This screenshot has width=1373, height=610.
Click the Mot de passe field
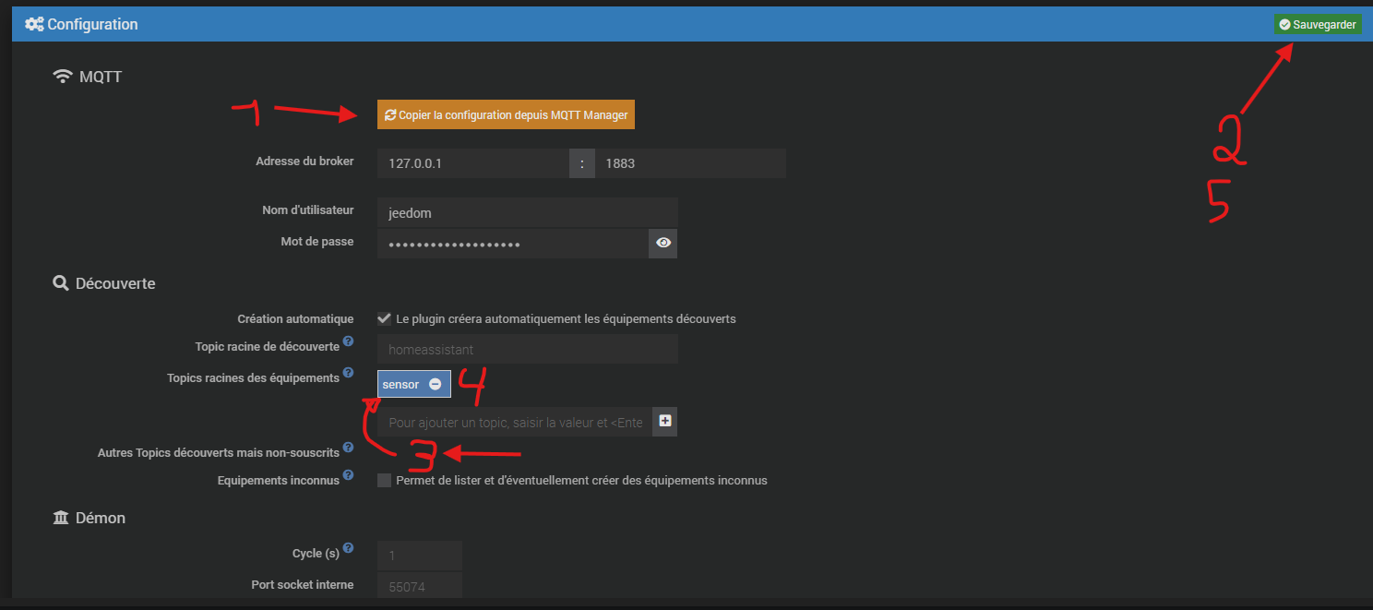click(x=513, y=244)
